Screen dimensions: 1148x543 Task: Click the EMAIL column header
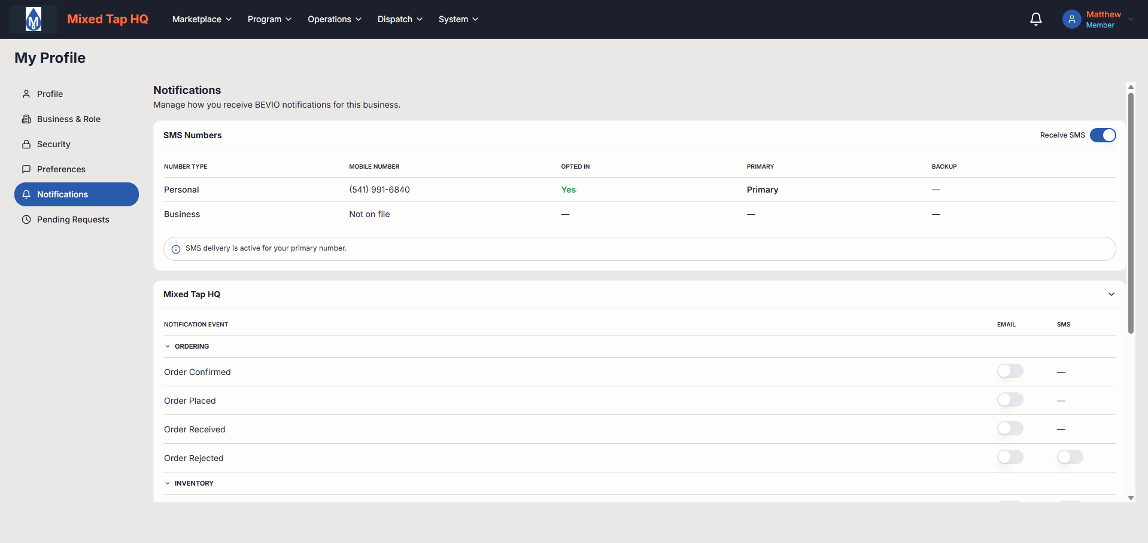1006,325
